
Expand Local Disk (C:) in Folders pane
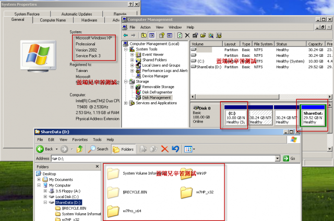point(45,197)
